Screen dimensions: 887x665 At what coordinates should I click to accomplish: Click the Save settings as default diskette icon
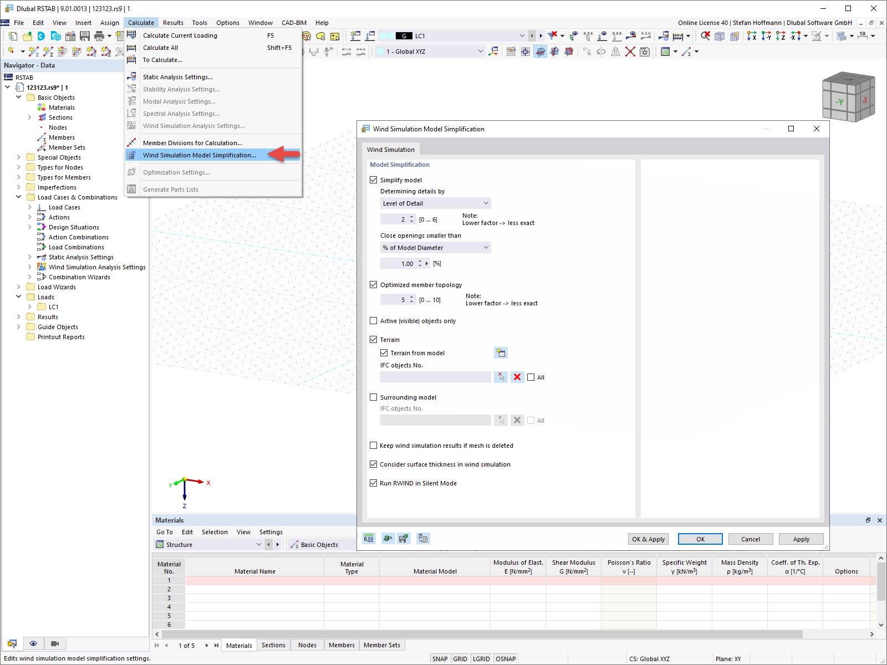coord(404,538)
